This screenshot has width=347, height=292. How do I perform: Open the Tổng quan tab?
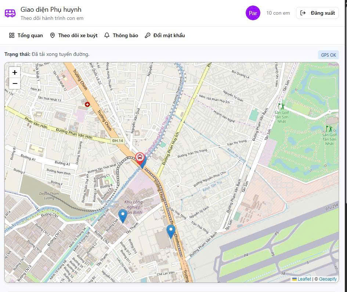26,36
